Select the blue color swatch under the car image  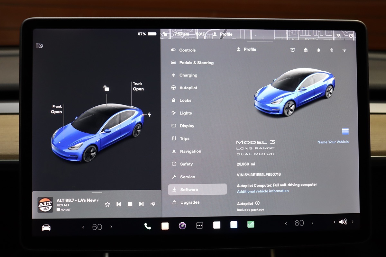(x=345, y=131)
